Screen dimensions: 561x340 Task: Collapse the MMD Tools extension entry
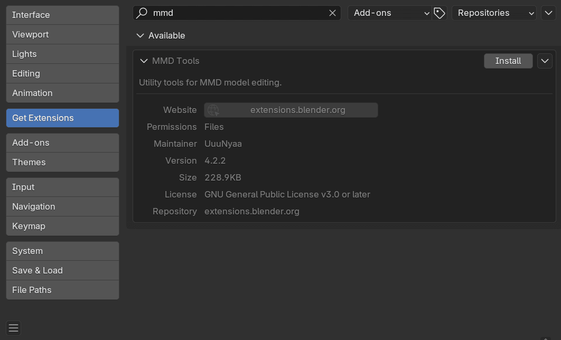(x=144, y=61)
